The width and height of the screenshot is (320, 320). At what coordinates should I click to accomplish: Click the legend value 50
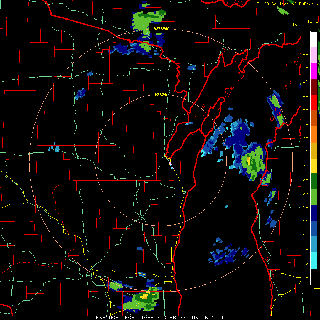pyautogui.click(x=305, y=95)
